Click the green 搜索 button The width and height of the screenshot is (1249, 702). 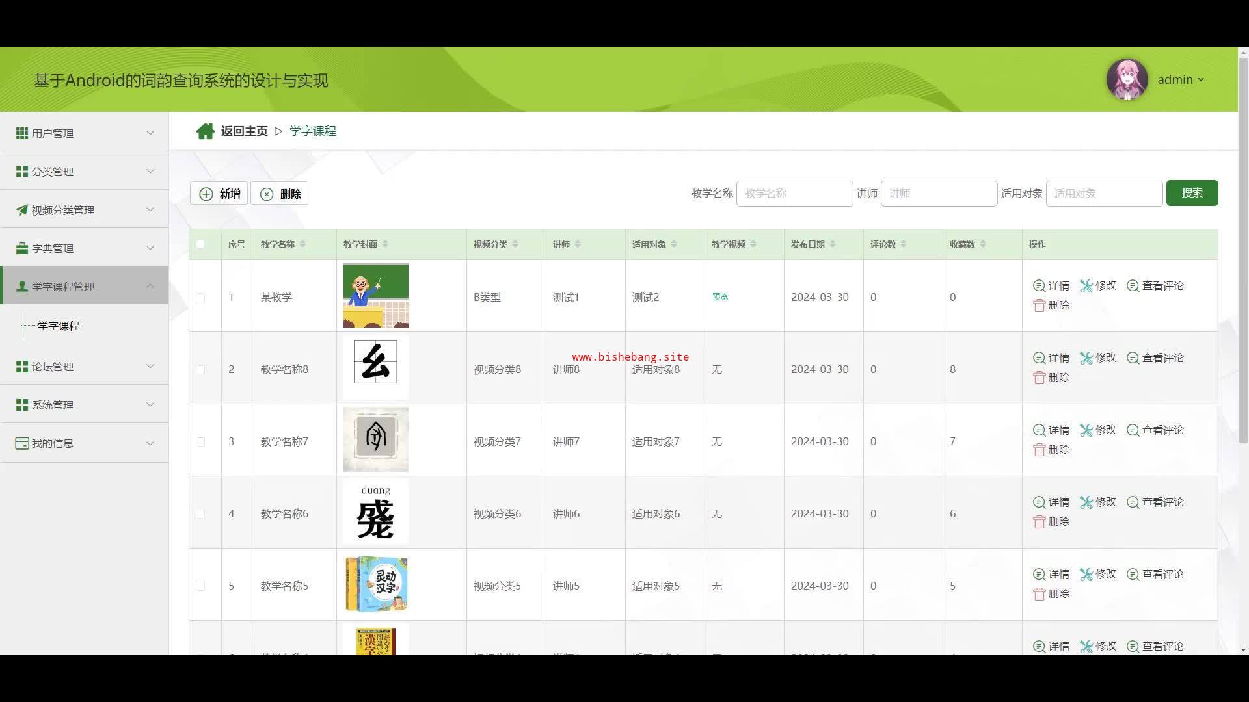coord(1191,193)
